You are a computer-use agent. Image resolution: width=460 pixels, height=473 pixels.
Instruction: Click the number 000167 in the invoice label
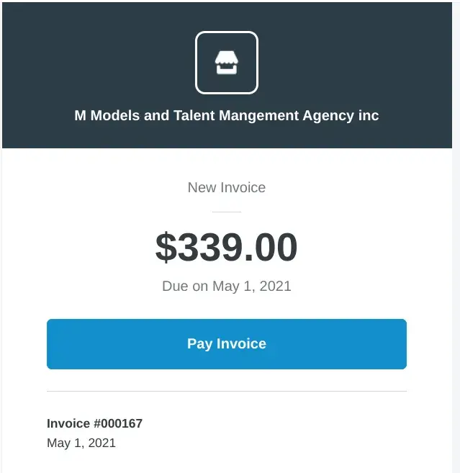pos(119,423)
